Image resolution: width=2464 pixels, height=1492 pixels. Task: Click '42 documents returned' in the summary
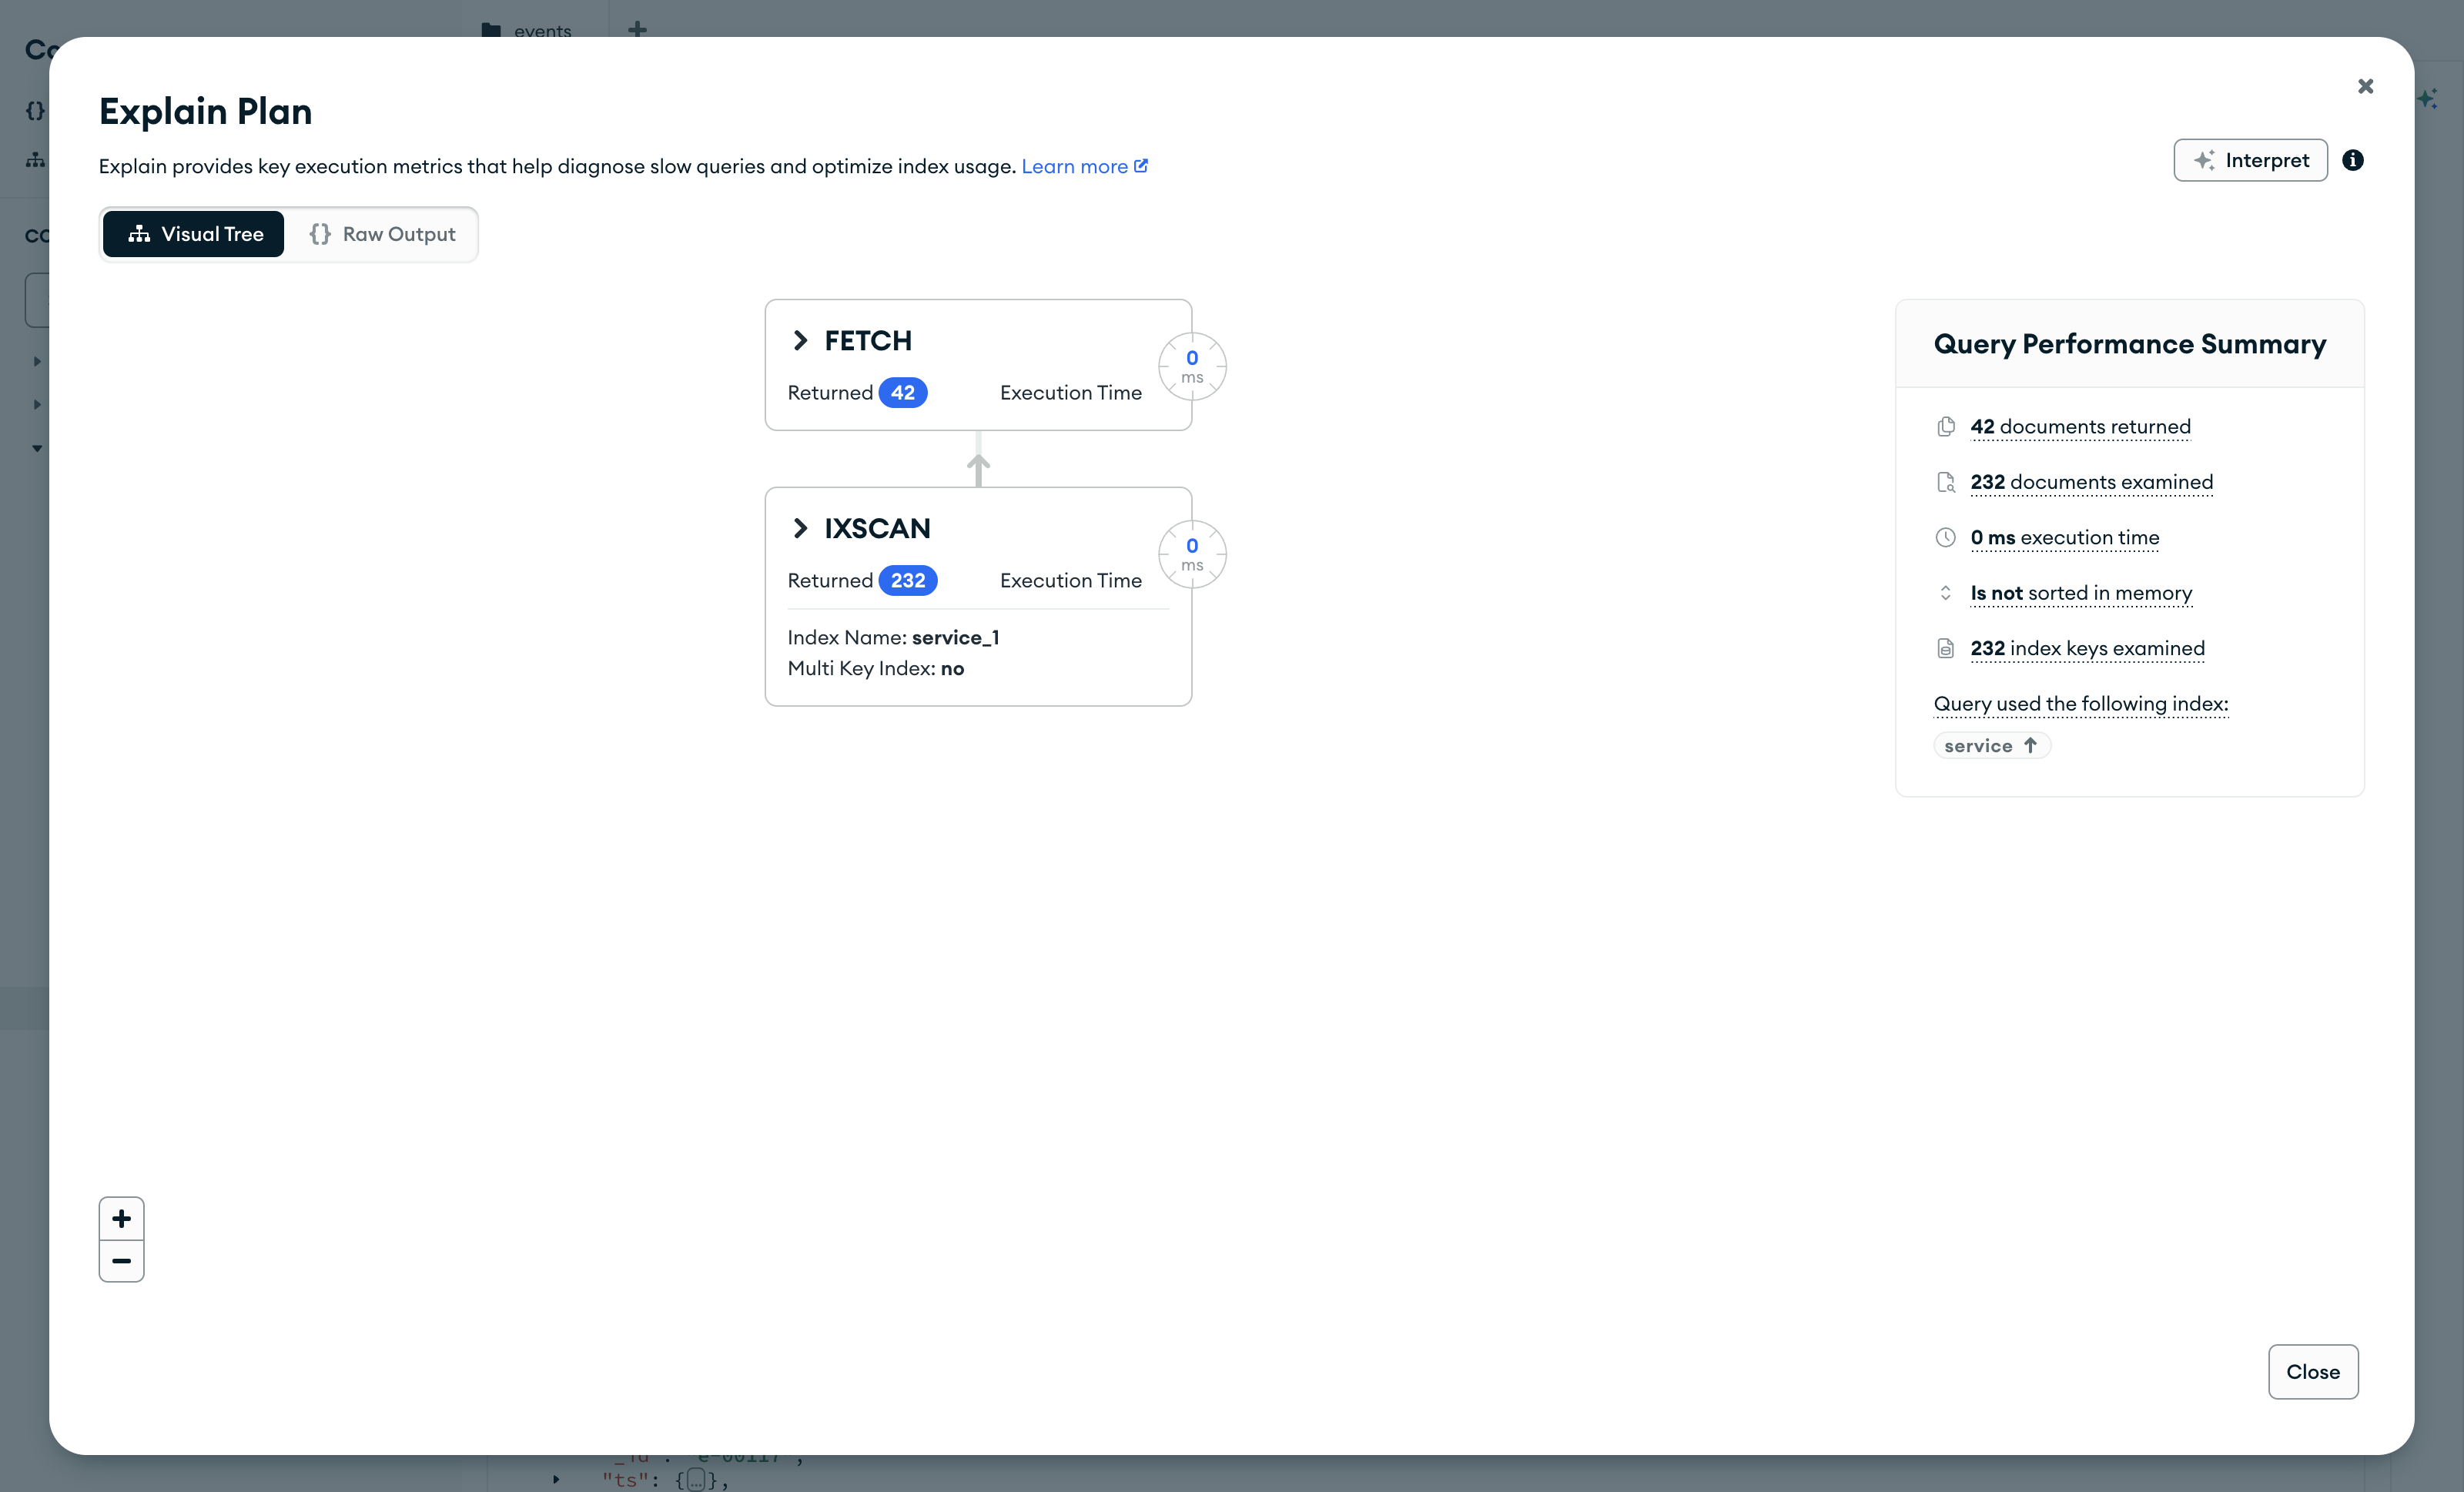tap(2080, 427)
